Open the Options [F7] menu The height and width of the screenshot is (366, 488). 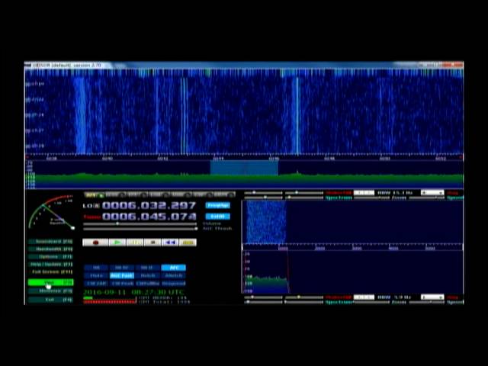tap(50, 257)
